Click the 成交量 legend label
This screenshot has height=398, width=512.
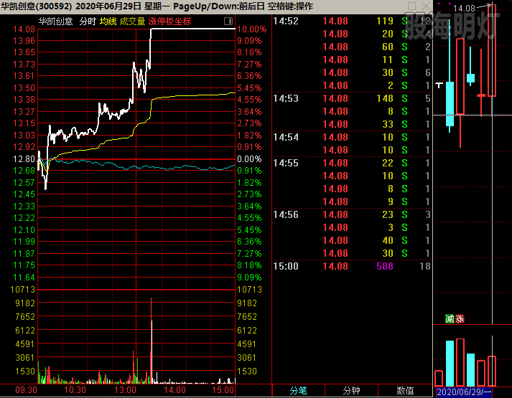pos(132,22)
